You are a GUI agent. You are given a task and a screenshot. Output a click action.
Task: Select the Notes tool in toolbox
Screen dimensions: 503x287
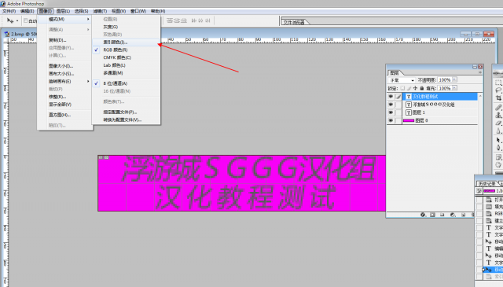click(498, 157)
